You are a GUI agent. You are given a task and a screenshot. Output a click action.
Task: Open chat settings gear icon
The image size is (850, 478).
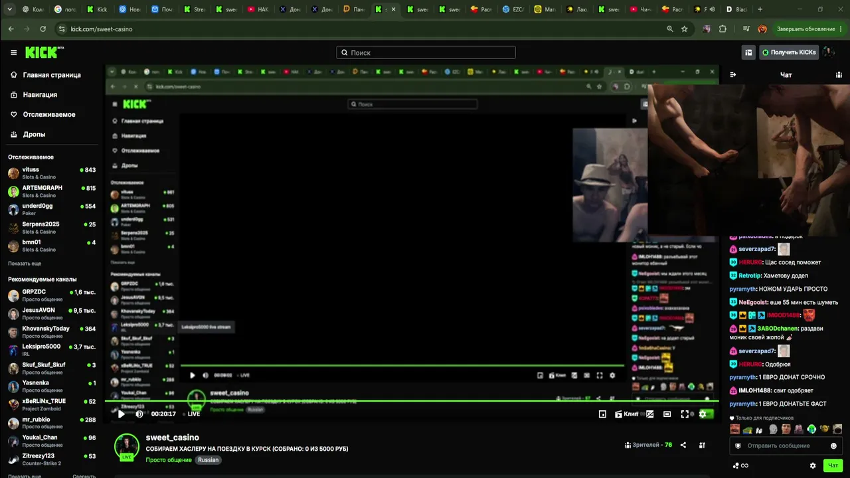813,465
